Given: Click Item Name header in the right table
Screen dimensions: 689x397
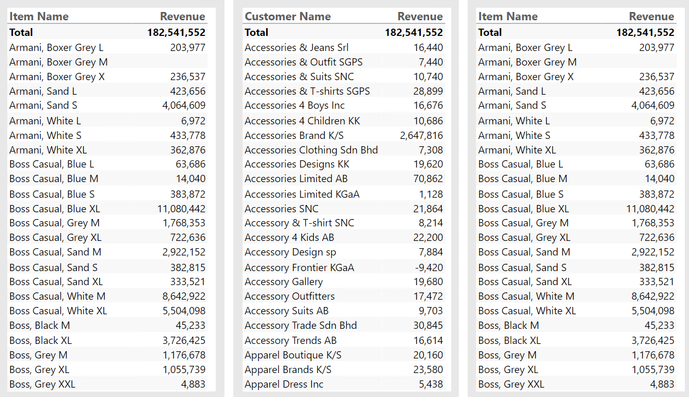Looking at the screenshot, I should 508,16.
